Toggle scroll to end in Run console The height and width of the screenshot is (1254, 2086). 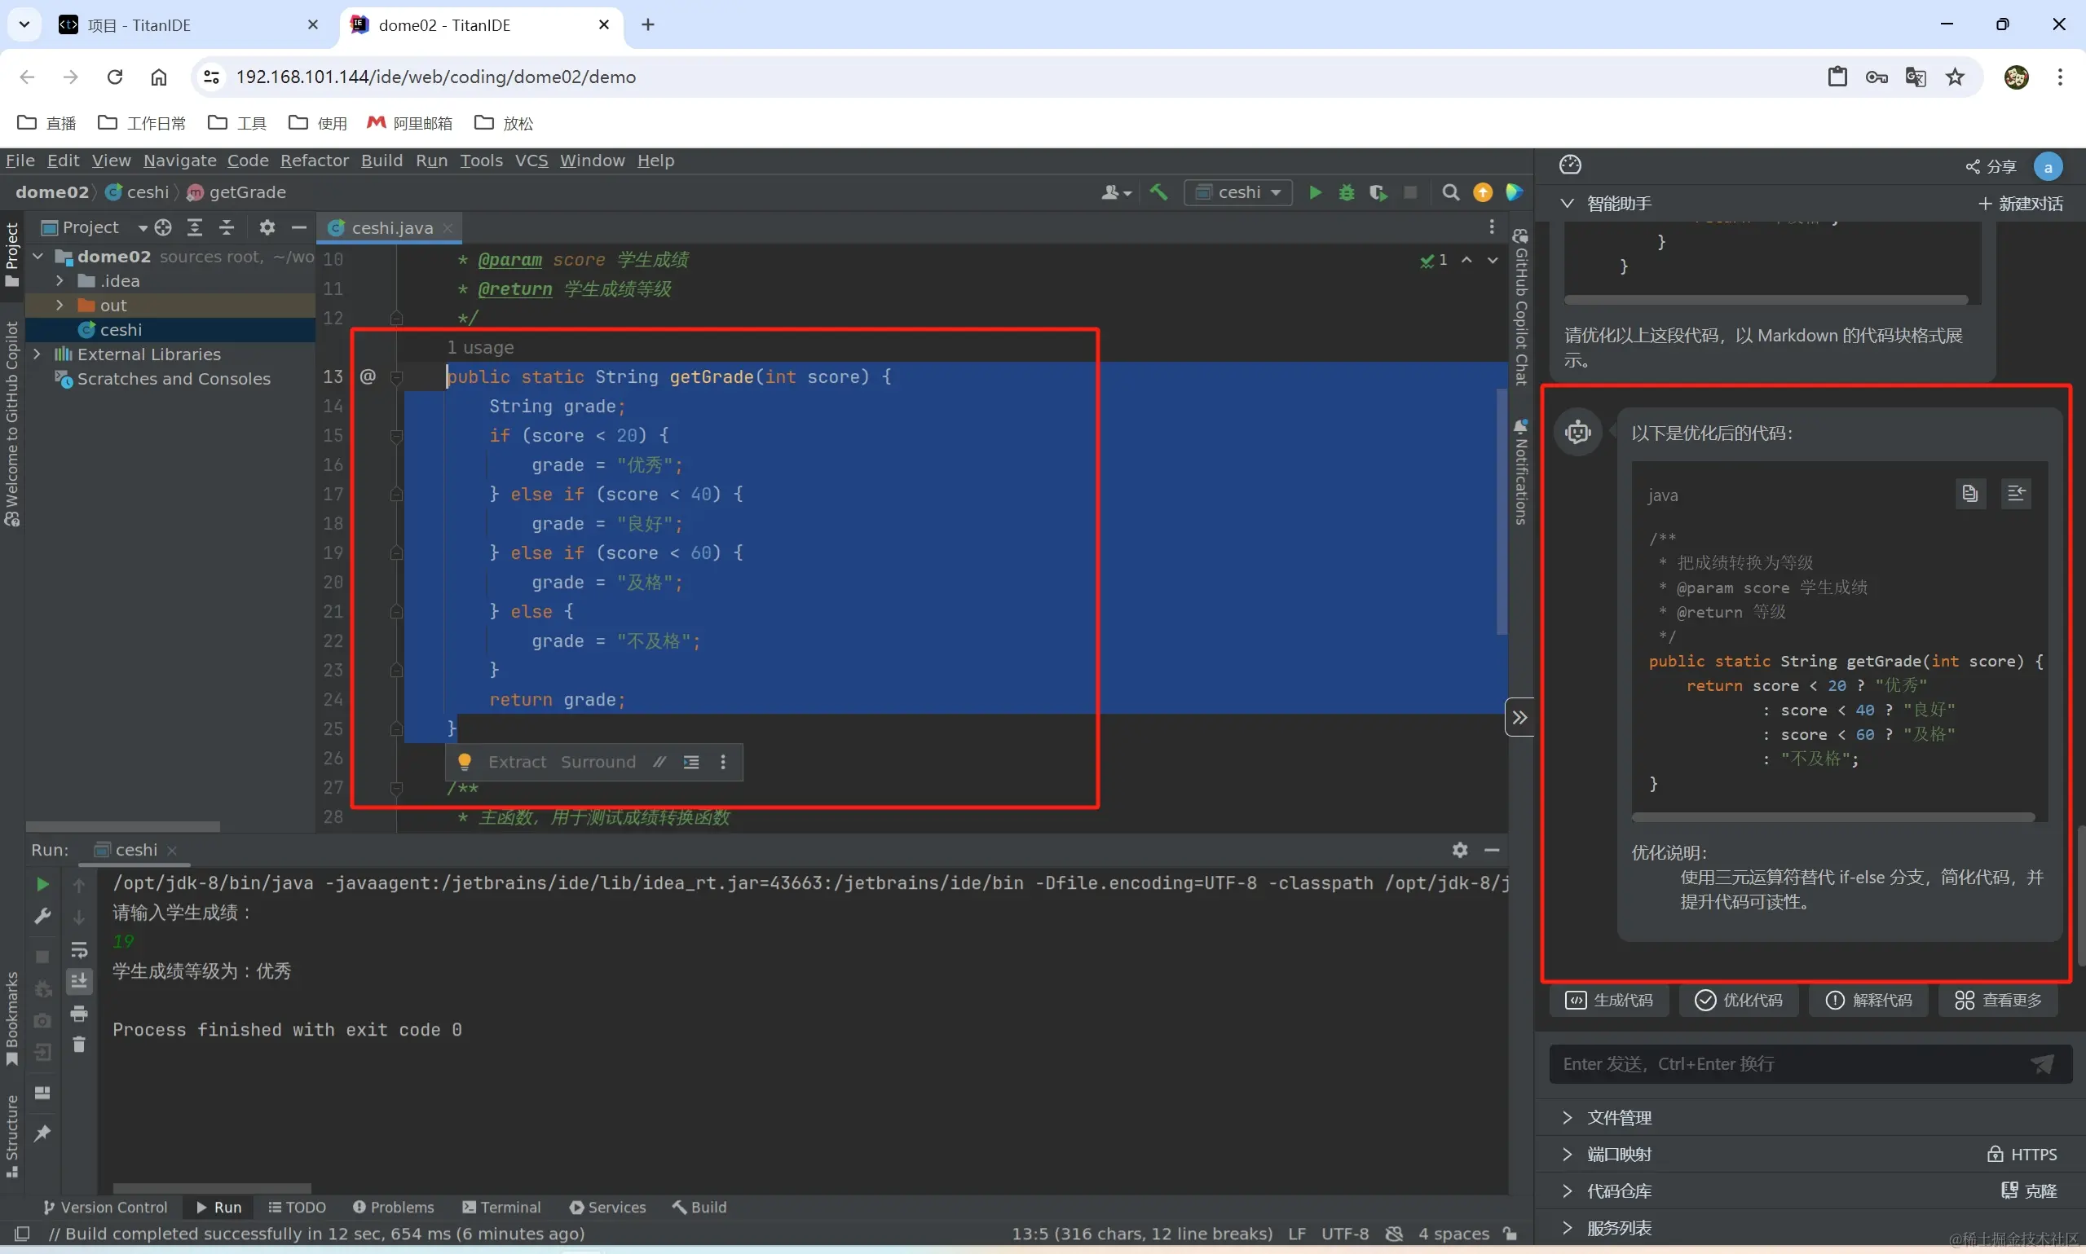[79, 981]
